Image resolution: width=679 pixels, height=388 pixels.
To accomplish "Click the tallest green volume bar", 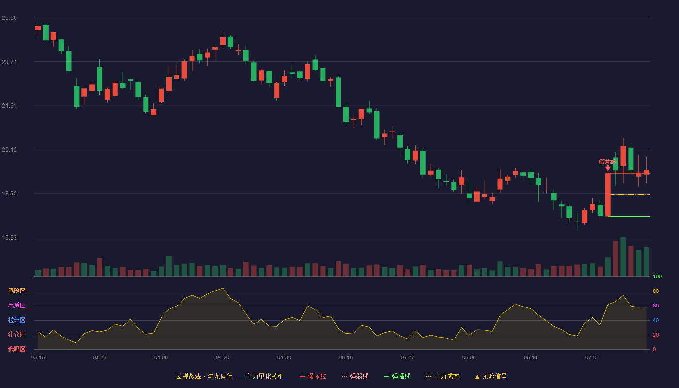I will tap(623, 257).
